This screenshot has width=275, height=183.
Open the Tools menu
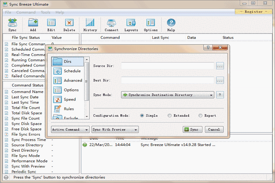click(x=46, y=12)
